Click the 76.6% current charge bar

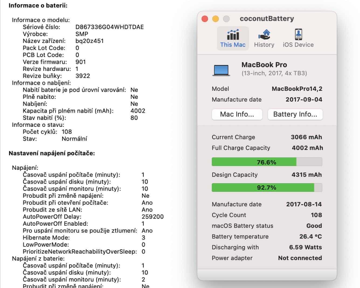tap(267, 162)
